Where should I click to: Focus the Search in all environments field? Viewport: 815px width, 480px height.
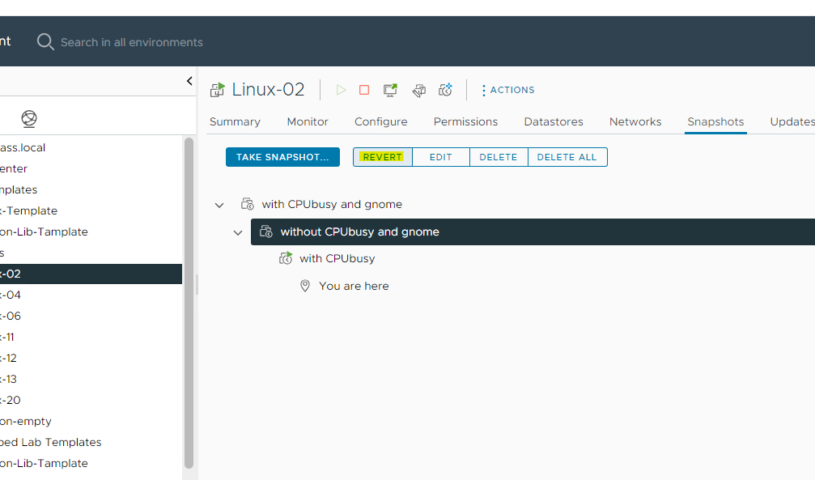[131, 42]
